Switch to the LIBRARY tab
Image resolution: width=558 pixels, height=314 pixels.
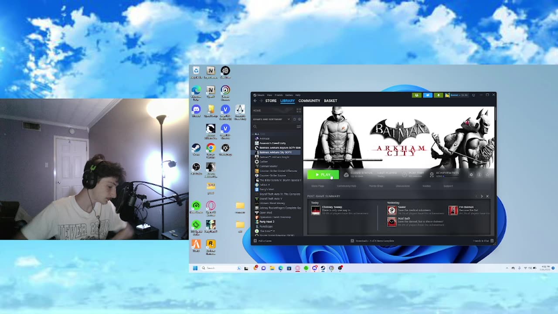pyautogui.click(x=287, y=101)
